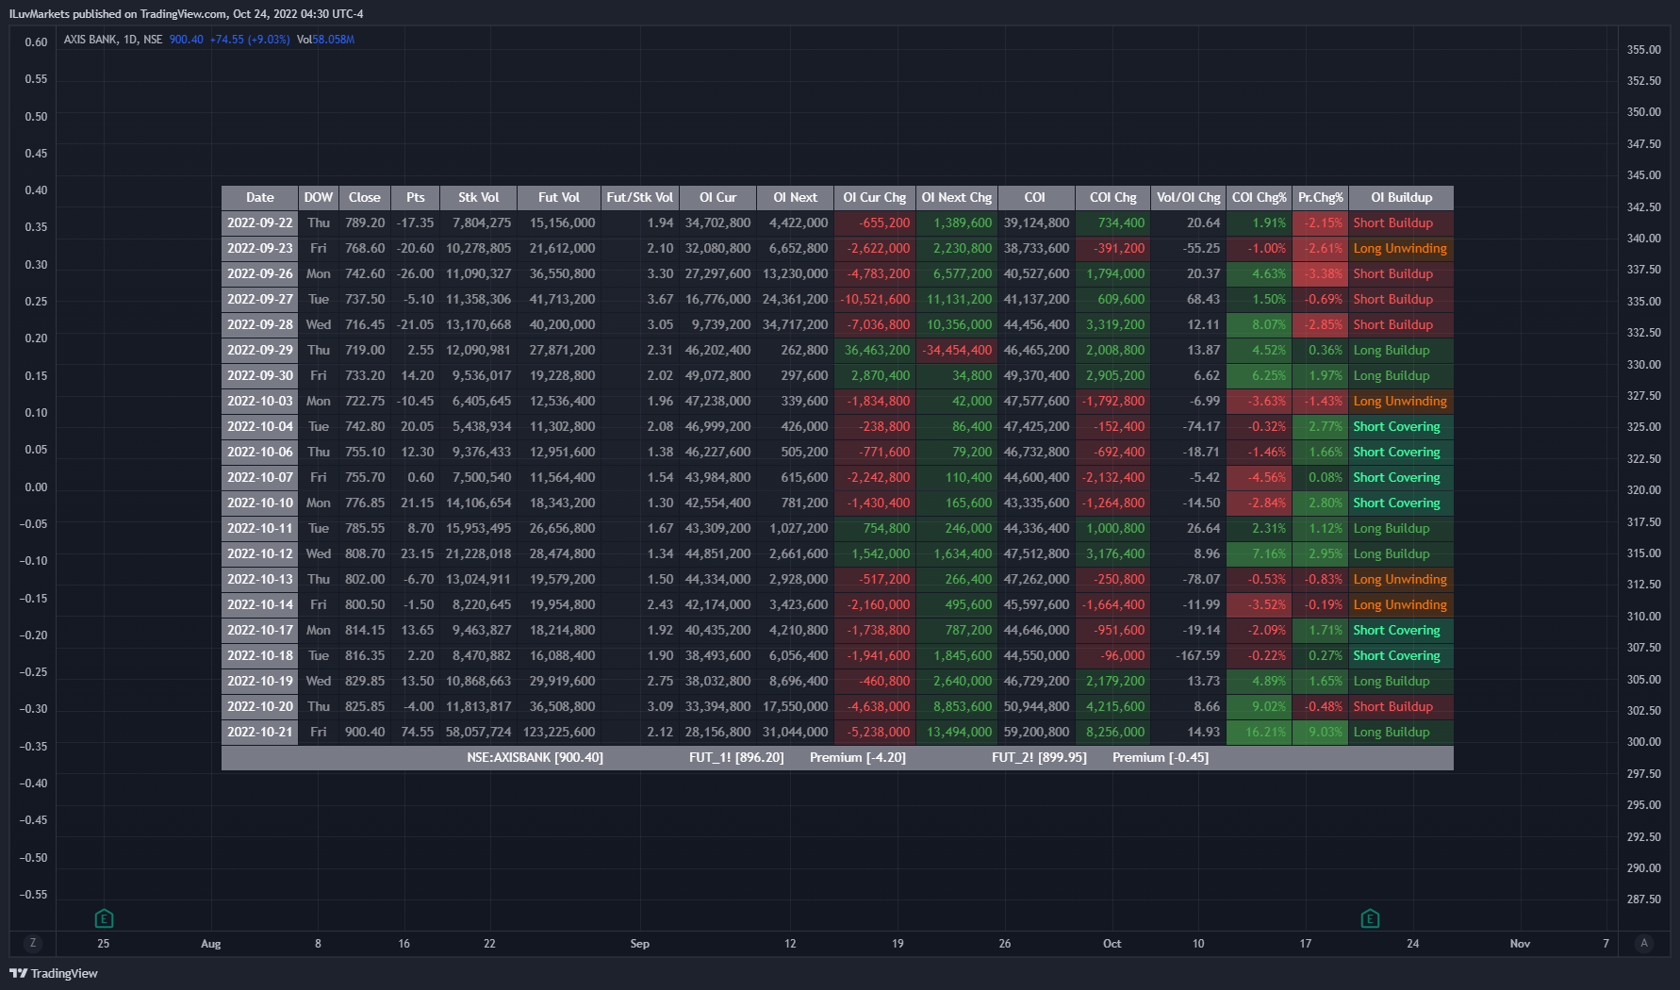Click the TradingView logo at bottom left
This screenshot has width=1680, height=990.
tap(54, 973)
